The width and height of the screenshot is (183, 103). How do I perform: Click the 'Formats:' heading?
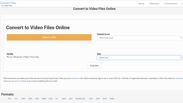tap(8, 94)
